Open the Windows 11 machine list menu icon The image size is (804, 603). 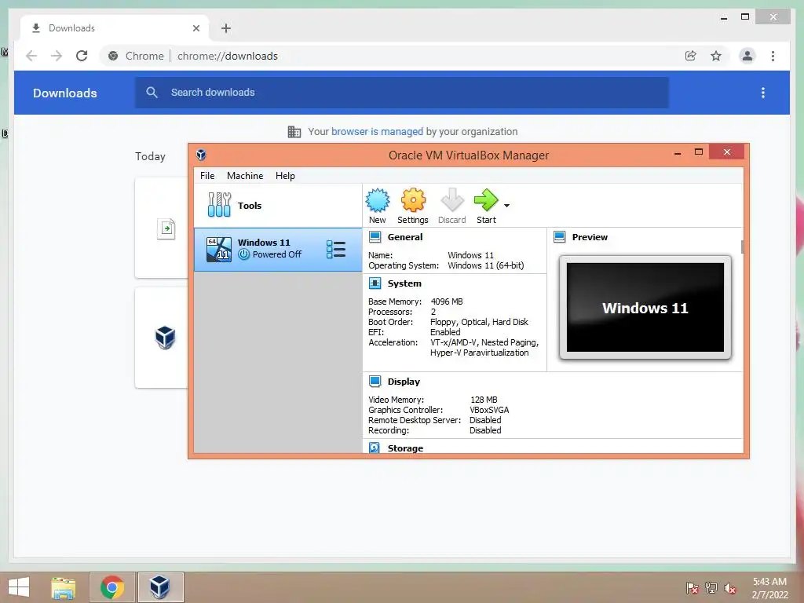[x=336, y=249]
